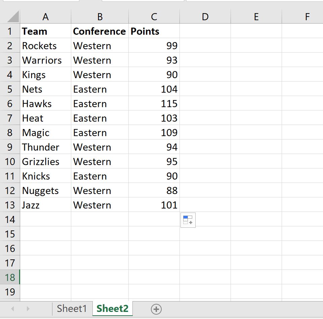
Task: Switch to the Sheet2 tab
Action: [x=112, y=309]
